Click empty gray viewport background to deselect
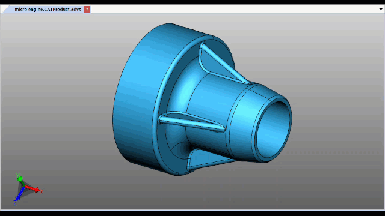The height and width of the screenshot is (216, 385). [331, 61]
